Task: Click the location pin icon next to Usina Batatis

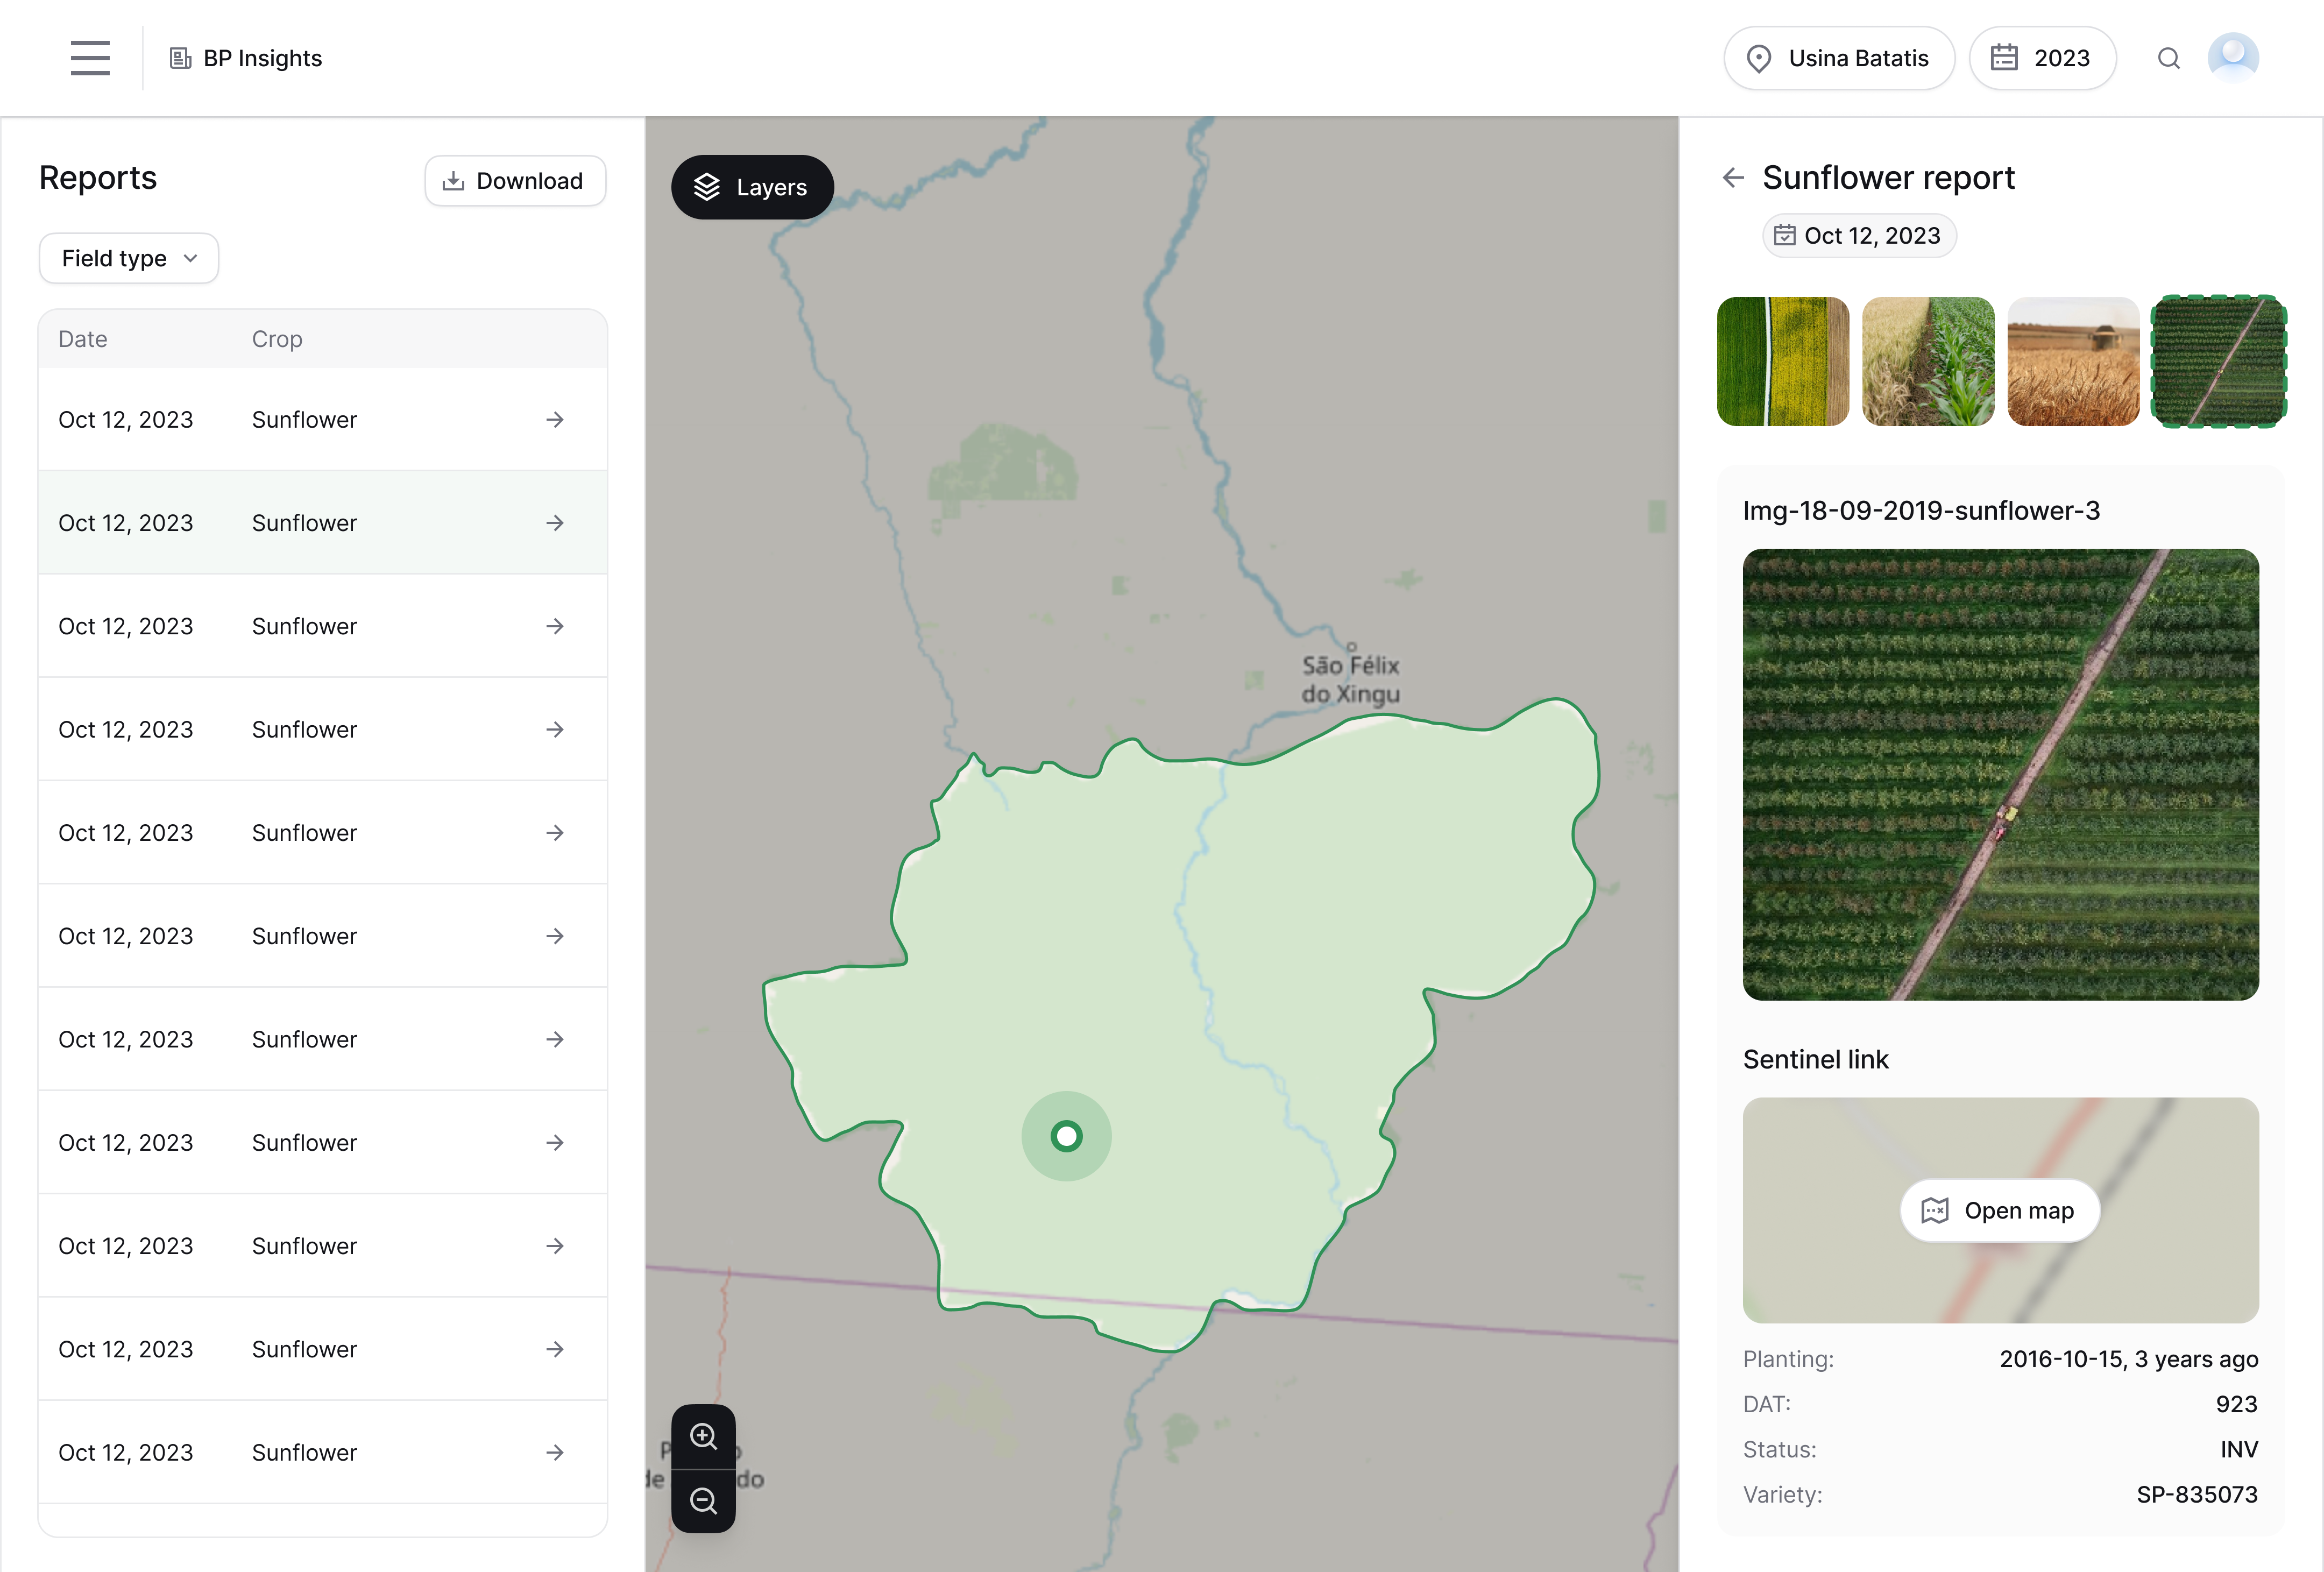Action: coord(1759,58)
